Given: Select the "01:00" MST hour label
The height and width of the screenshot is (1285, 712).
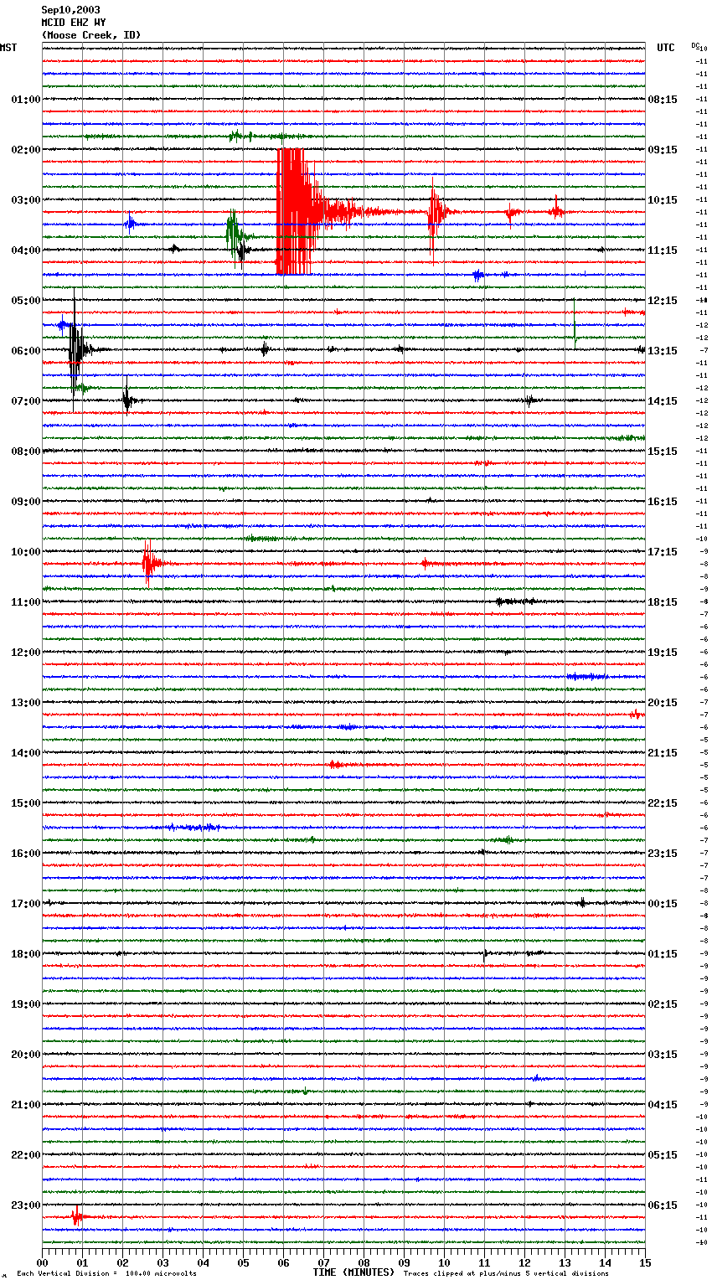Looking at the screenshot, I should pos(26,100).
